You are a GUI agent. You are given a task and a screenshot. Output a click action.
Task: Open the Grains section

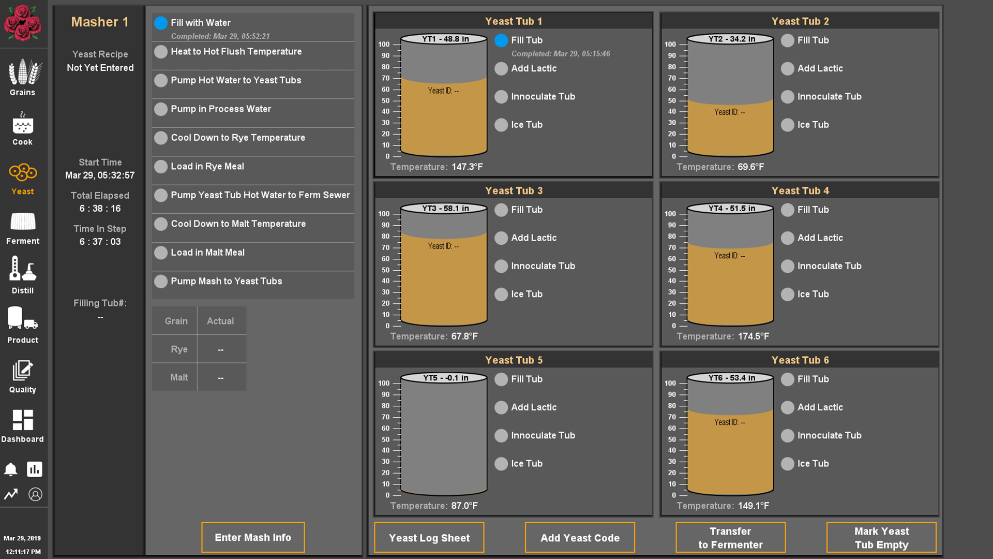(23, 78)
